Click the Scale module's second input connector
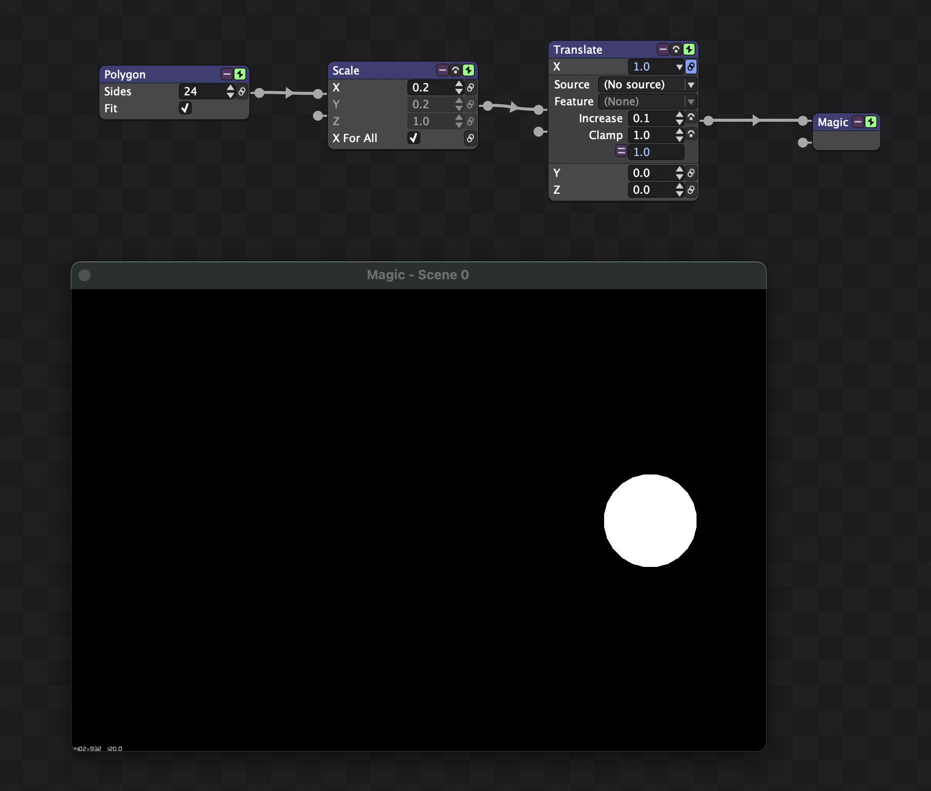Viewport: 931px width, 791px height. pos(318,116)
